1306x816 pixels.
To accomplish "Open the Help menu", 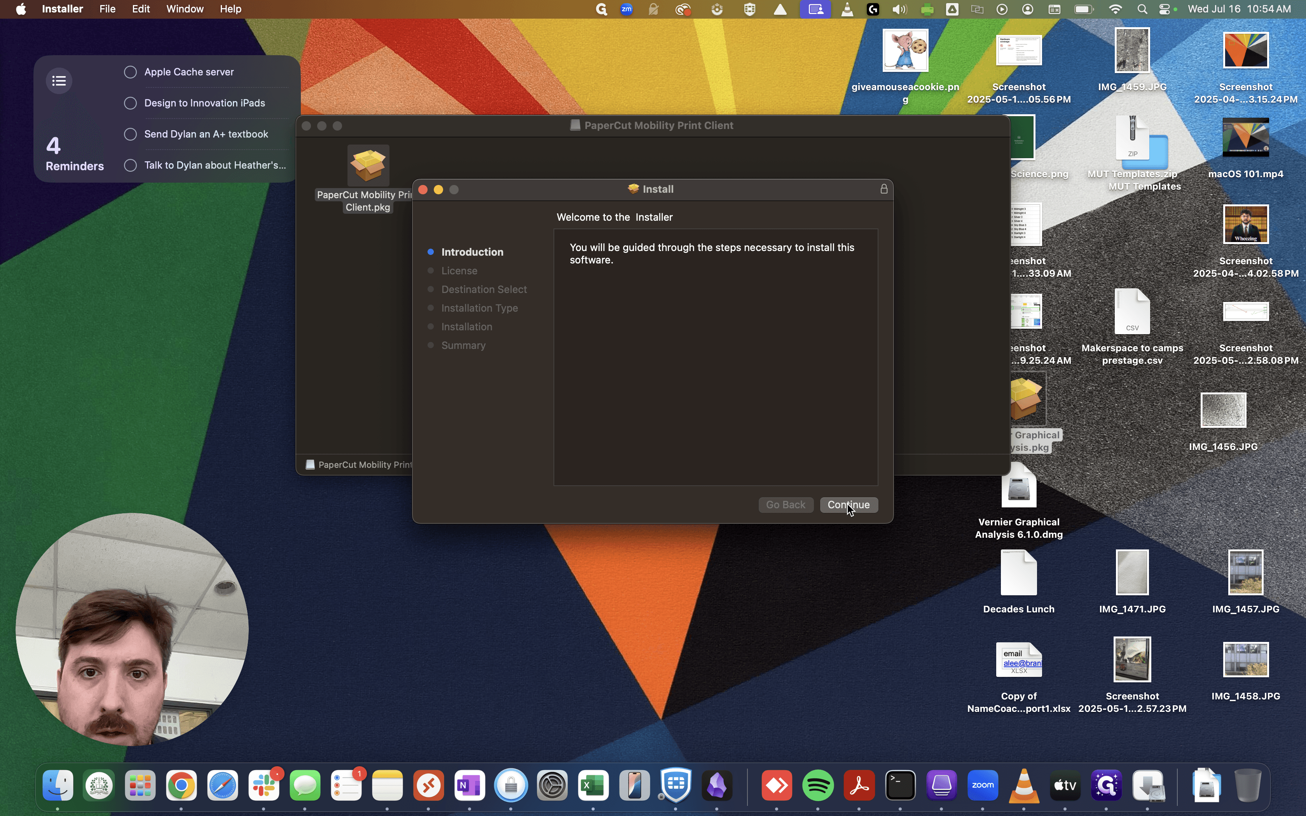I will (x=230, y=9).
